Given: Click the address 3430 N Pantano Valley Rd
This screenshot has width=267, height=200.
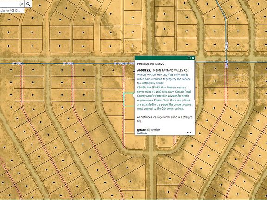Looking at the screenshot, I should (170, 70).
